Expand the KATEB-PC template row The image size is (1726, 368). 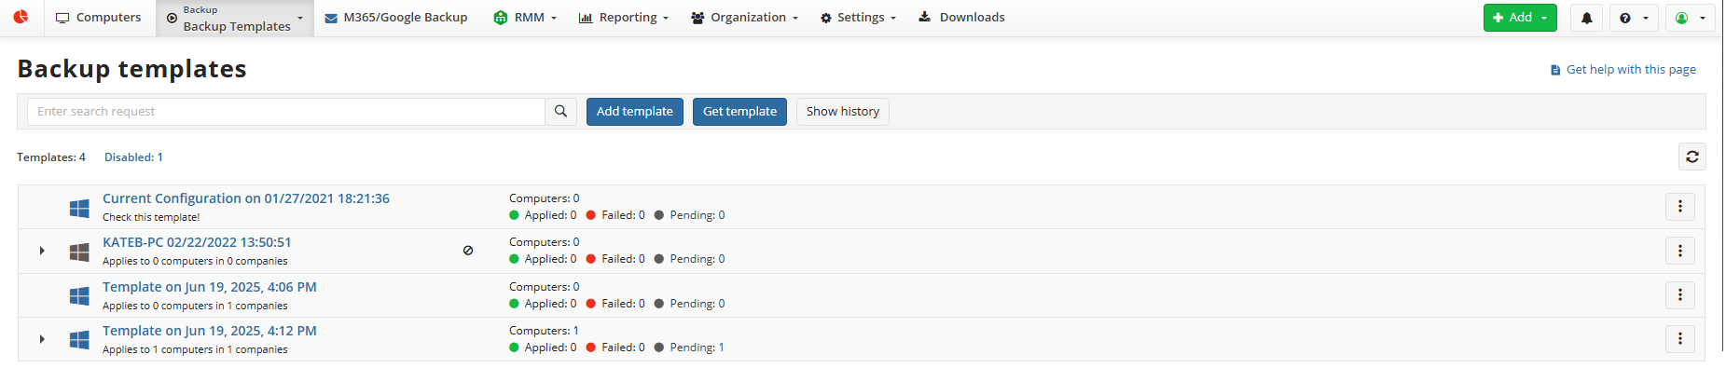42,251
